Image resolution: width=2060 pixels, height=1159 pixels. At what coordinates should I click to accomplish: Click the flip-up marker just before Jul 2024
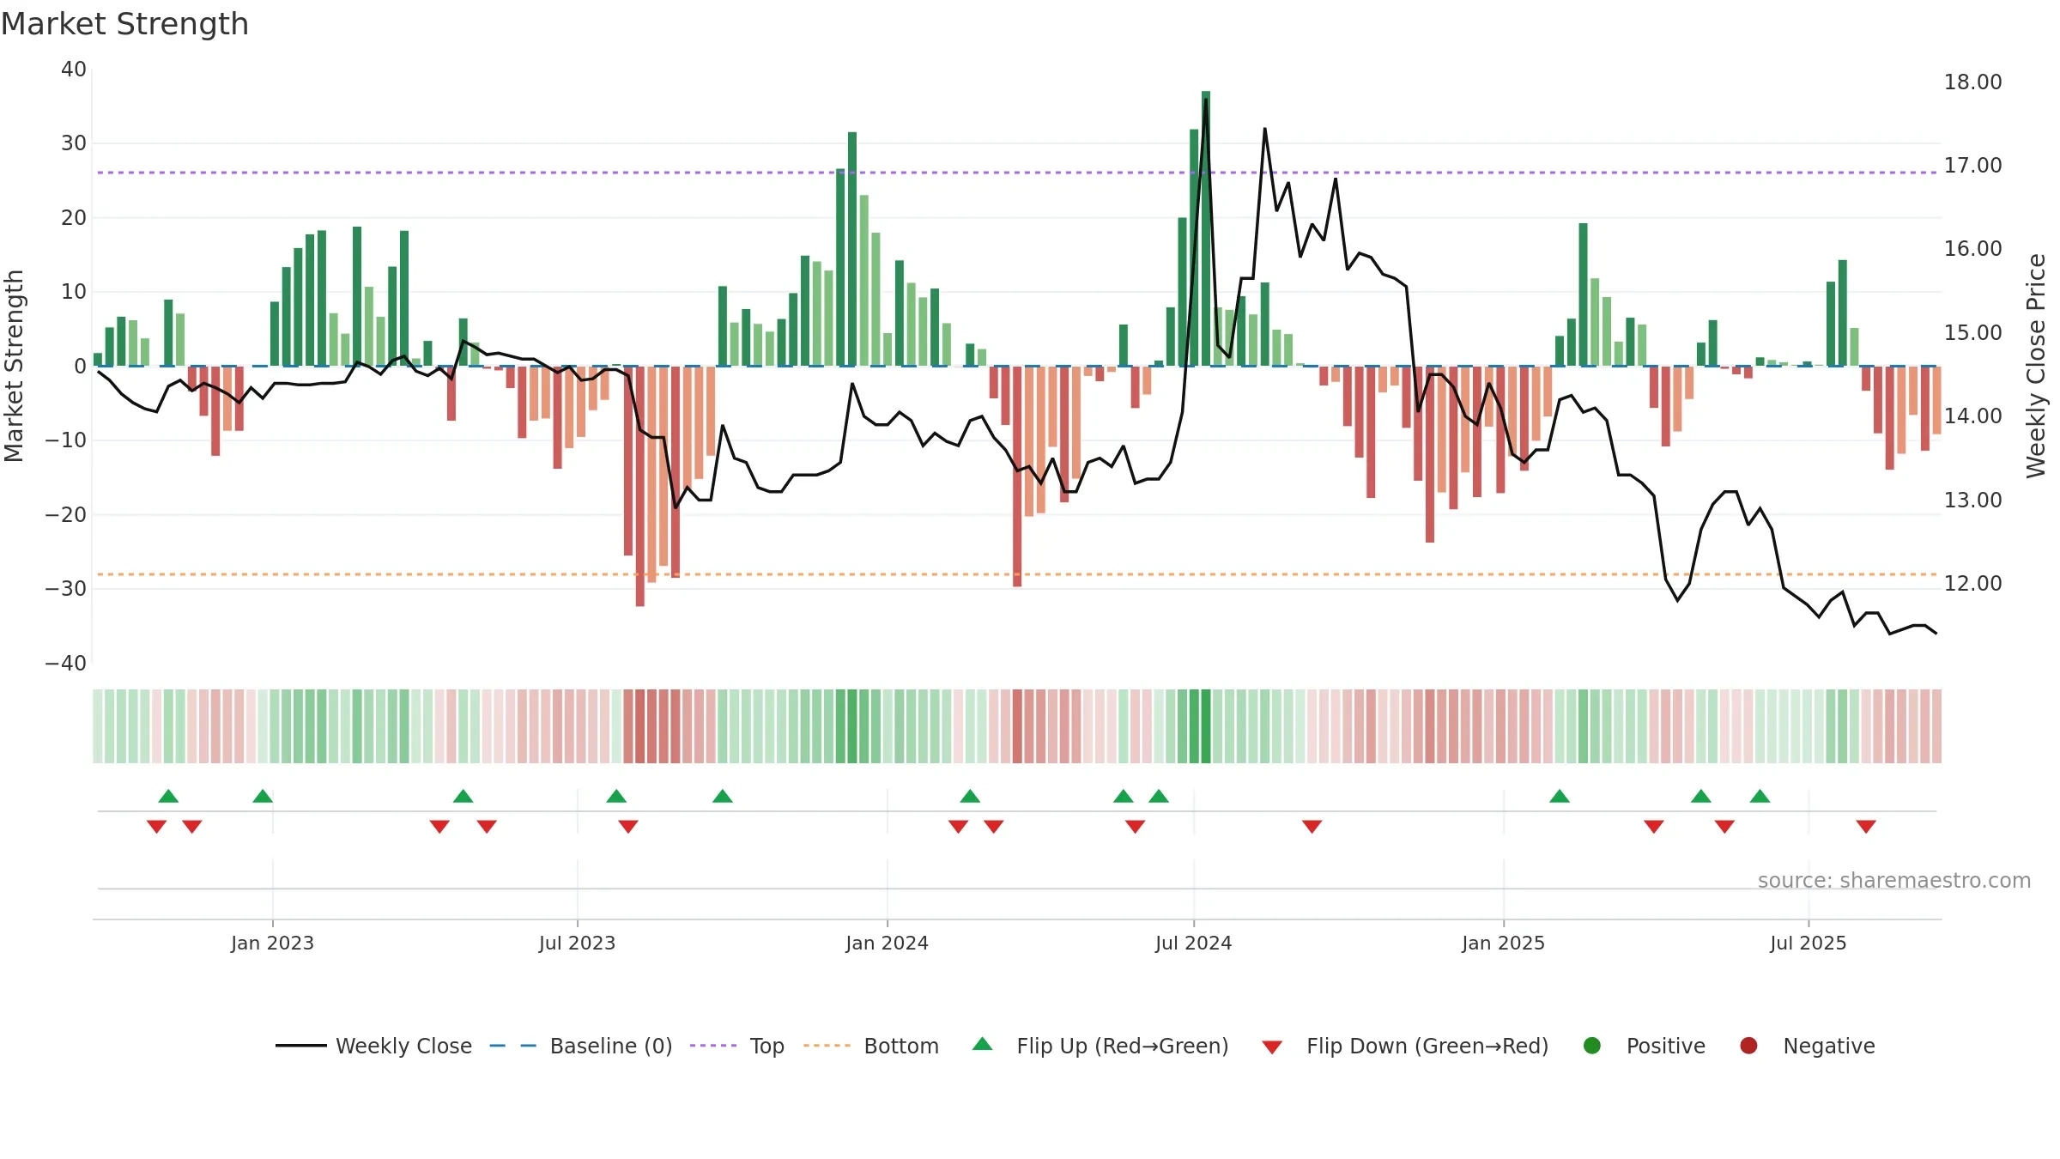click(x=1159, y=796)
